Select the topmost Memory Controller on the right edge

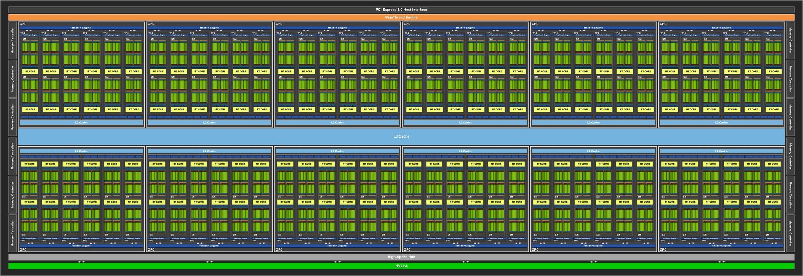click(790, 40)
